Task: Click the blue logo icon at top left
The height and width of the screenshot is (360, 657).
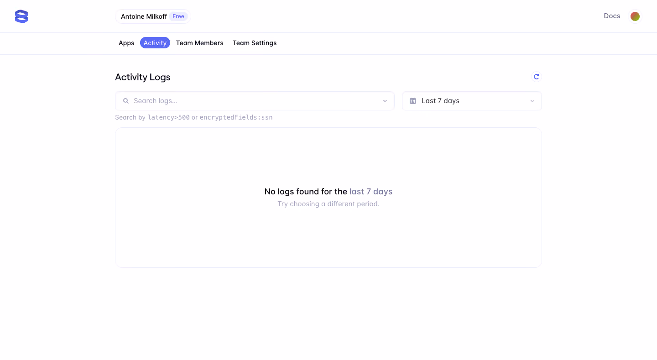Action: coord(21,16)
